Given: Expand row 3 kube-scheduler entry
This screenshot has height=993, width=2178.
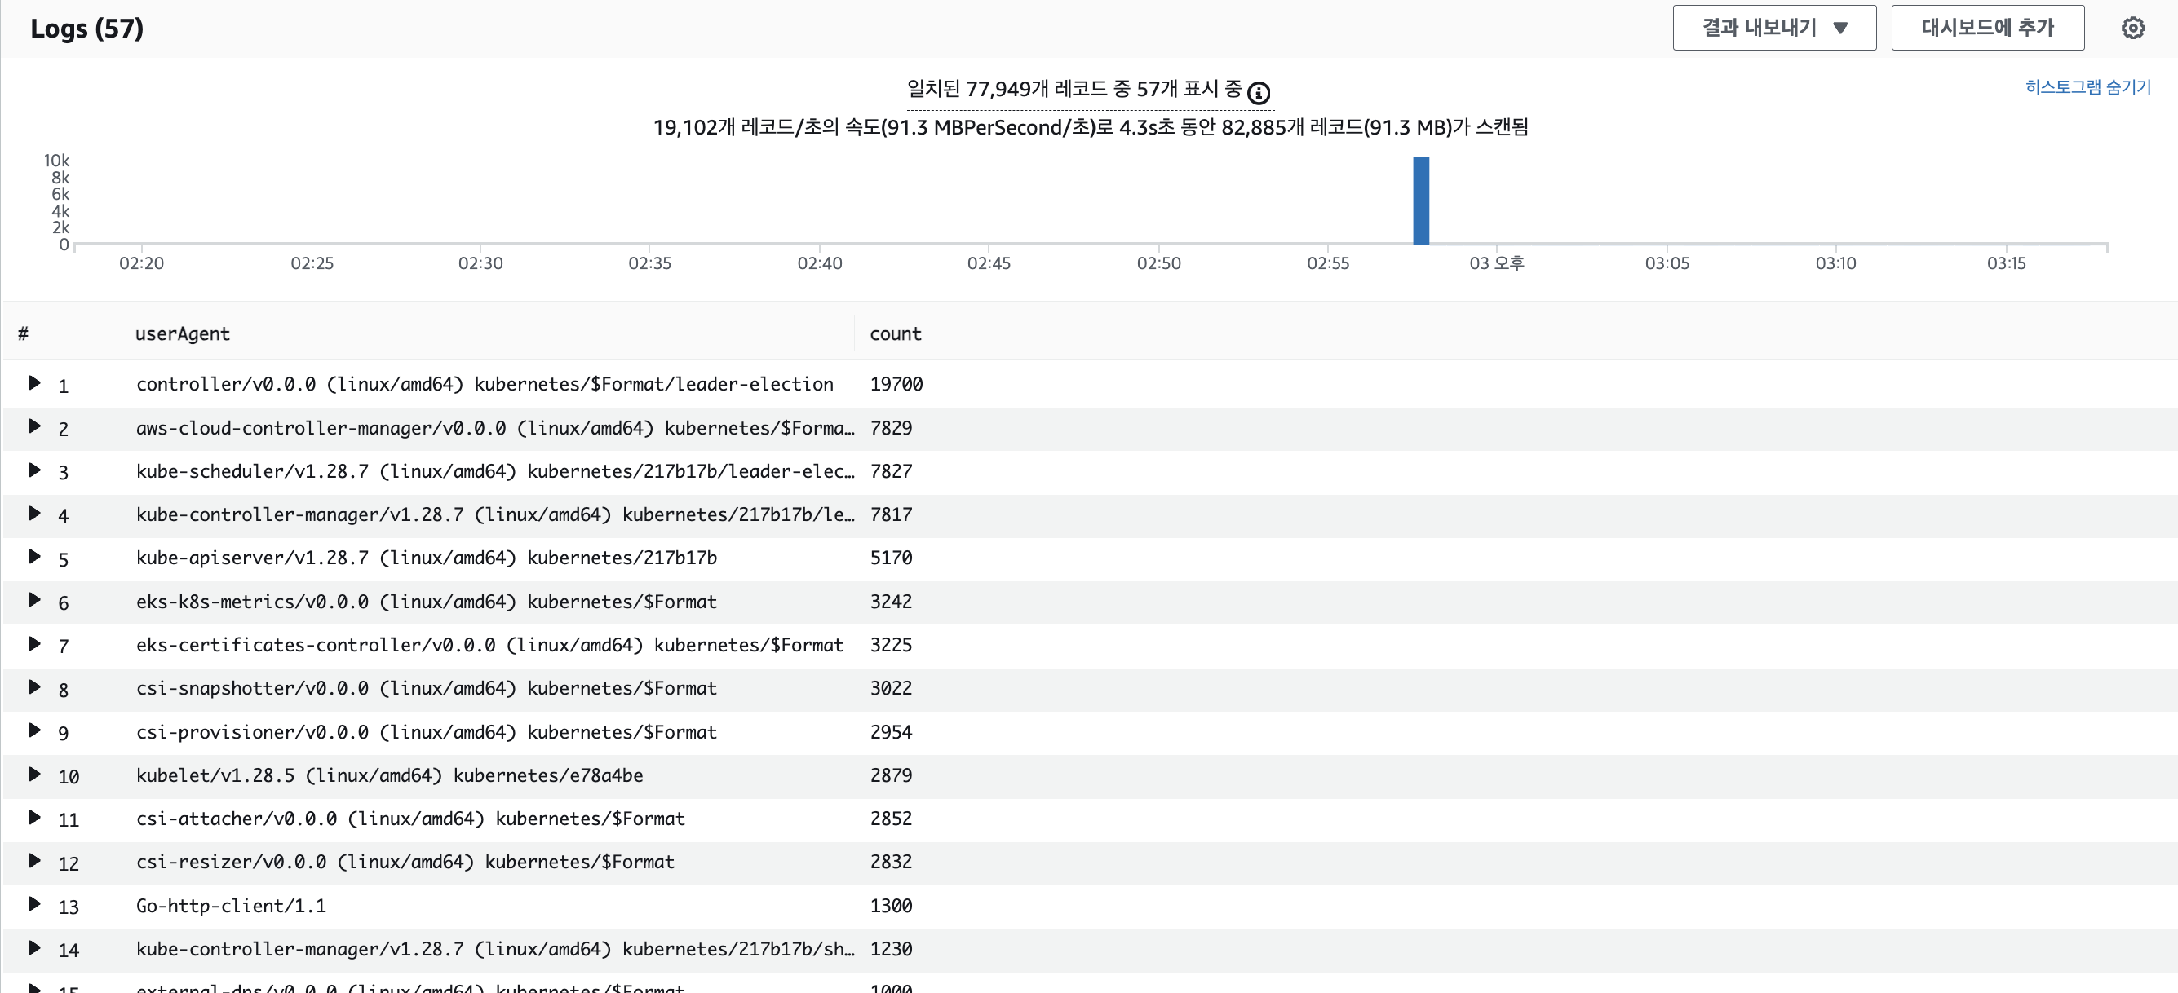Looking at the screenshot, I should [x=33, y=470].
